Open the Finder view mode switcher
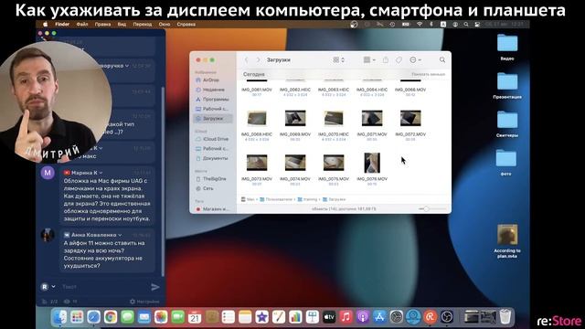The width and height of the screenshot is (585, 329). coord(339,59)
